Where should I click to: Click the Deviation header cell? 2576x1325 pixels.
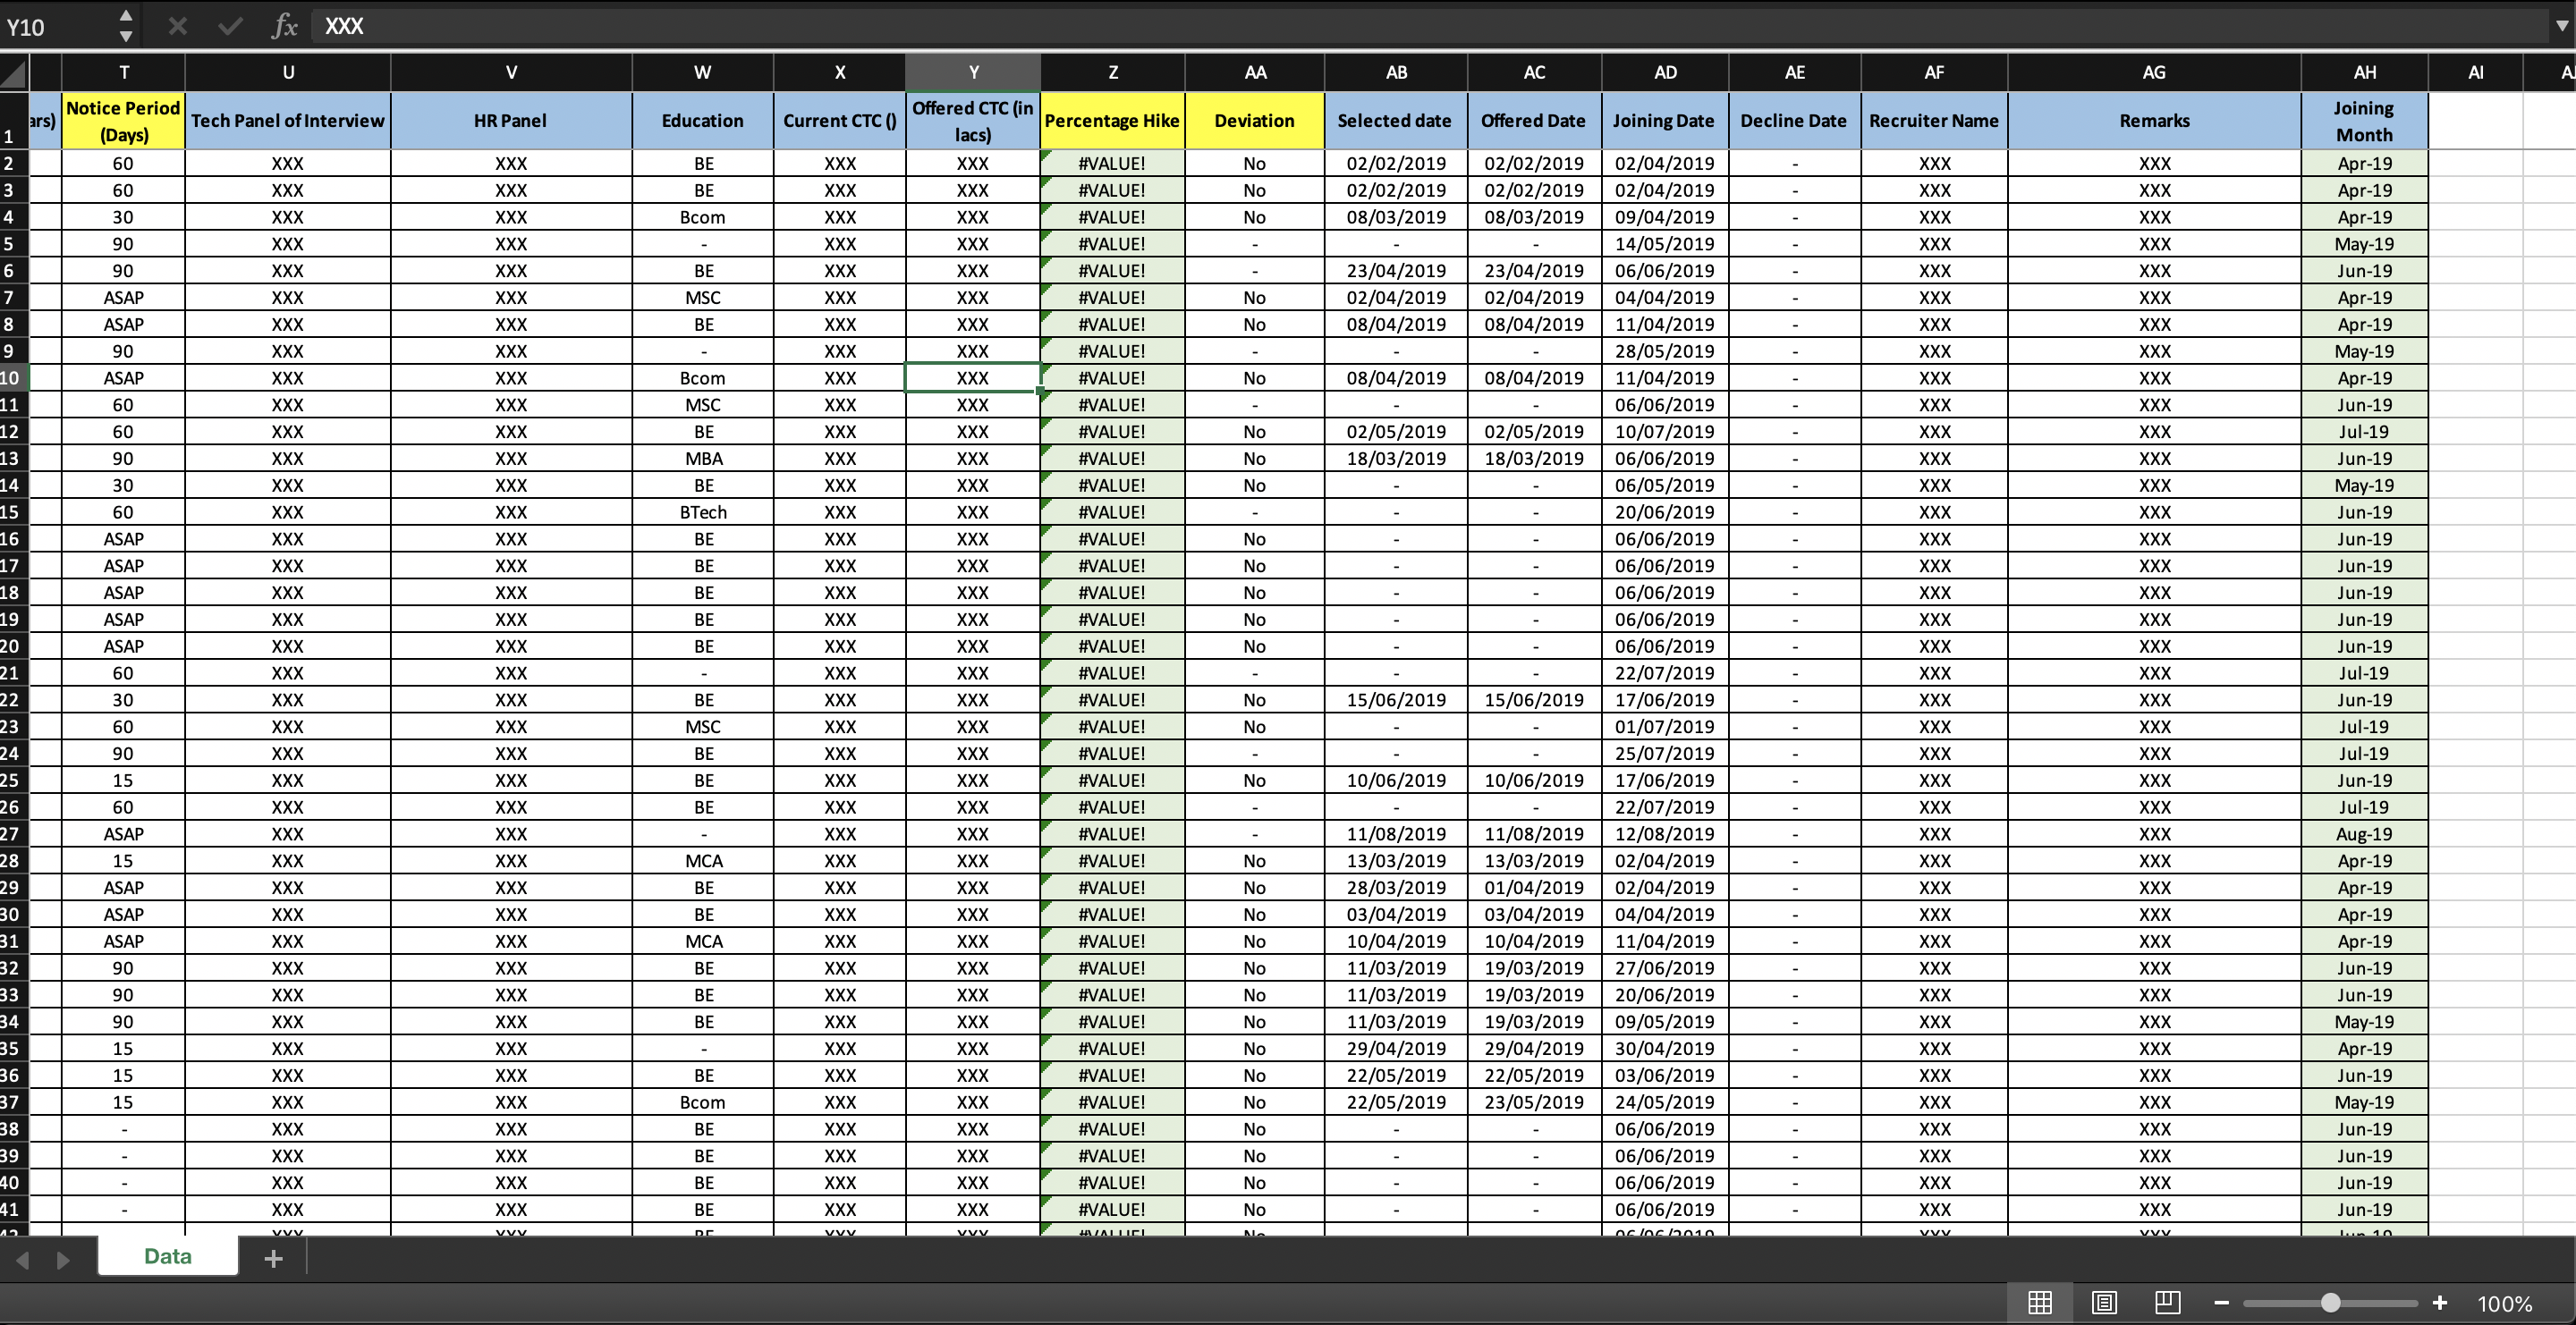click(1255, 121)
